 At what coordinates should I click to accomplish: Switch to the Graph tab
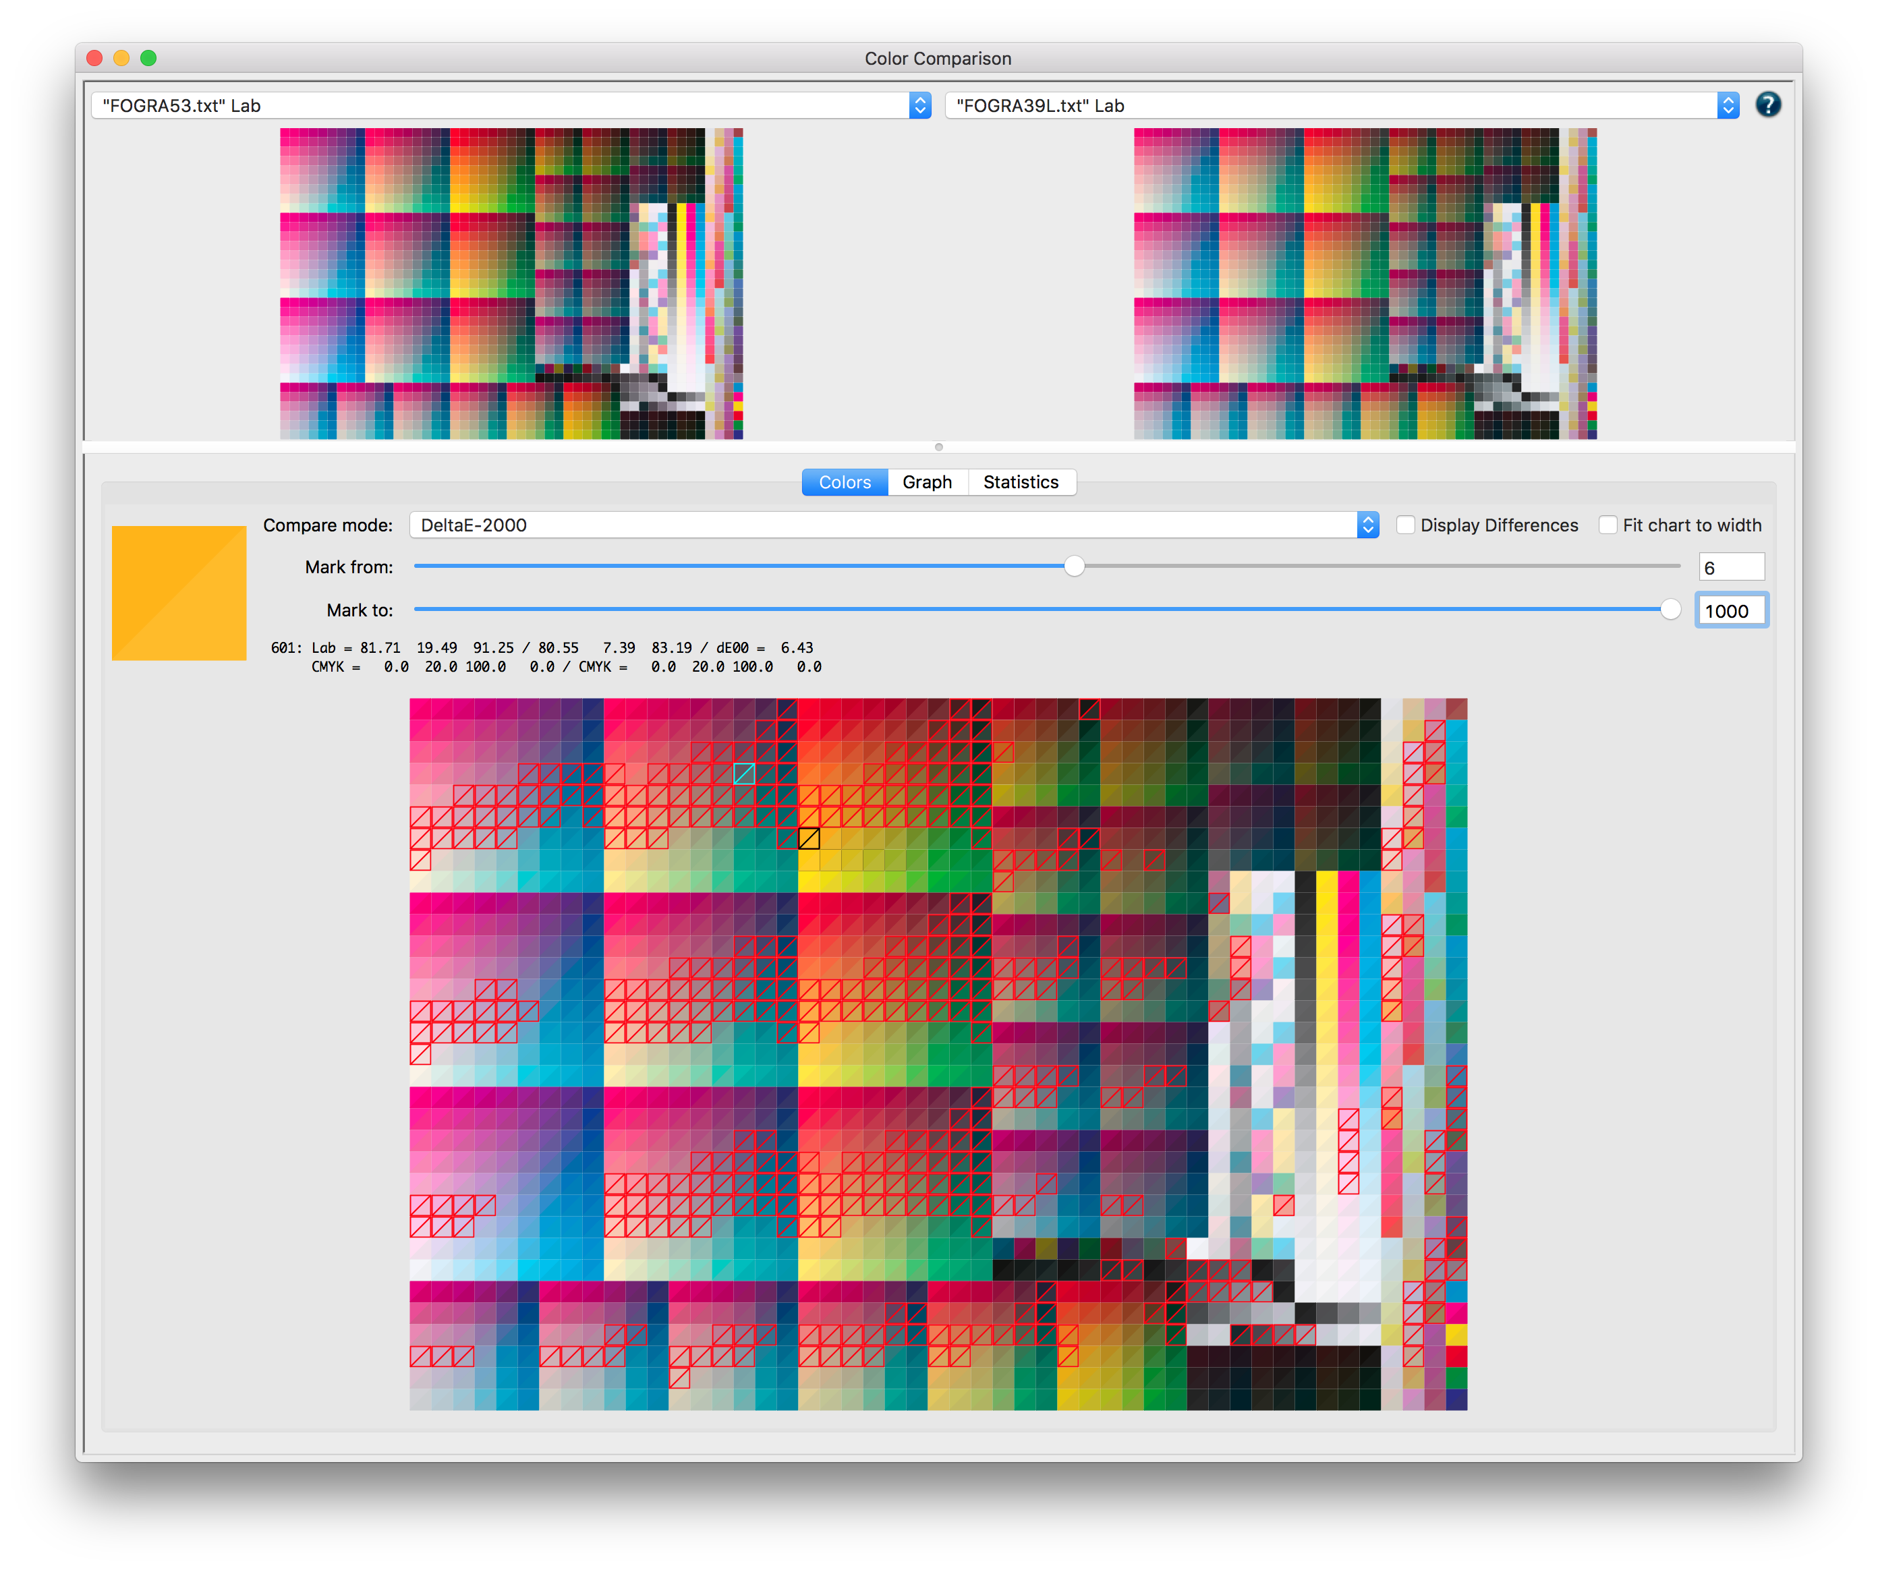[926, 482]
